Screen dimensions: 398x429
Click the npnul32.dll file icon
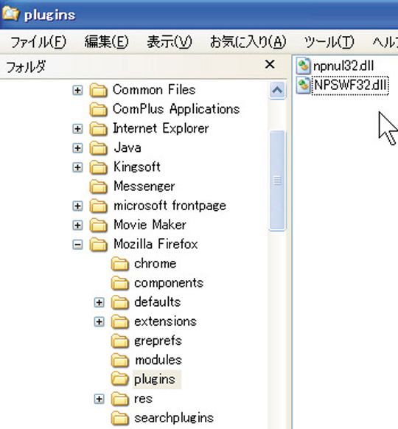[303, 66]
